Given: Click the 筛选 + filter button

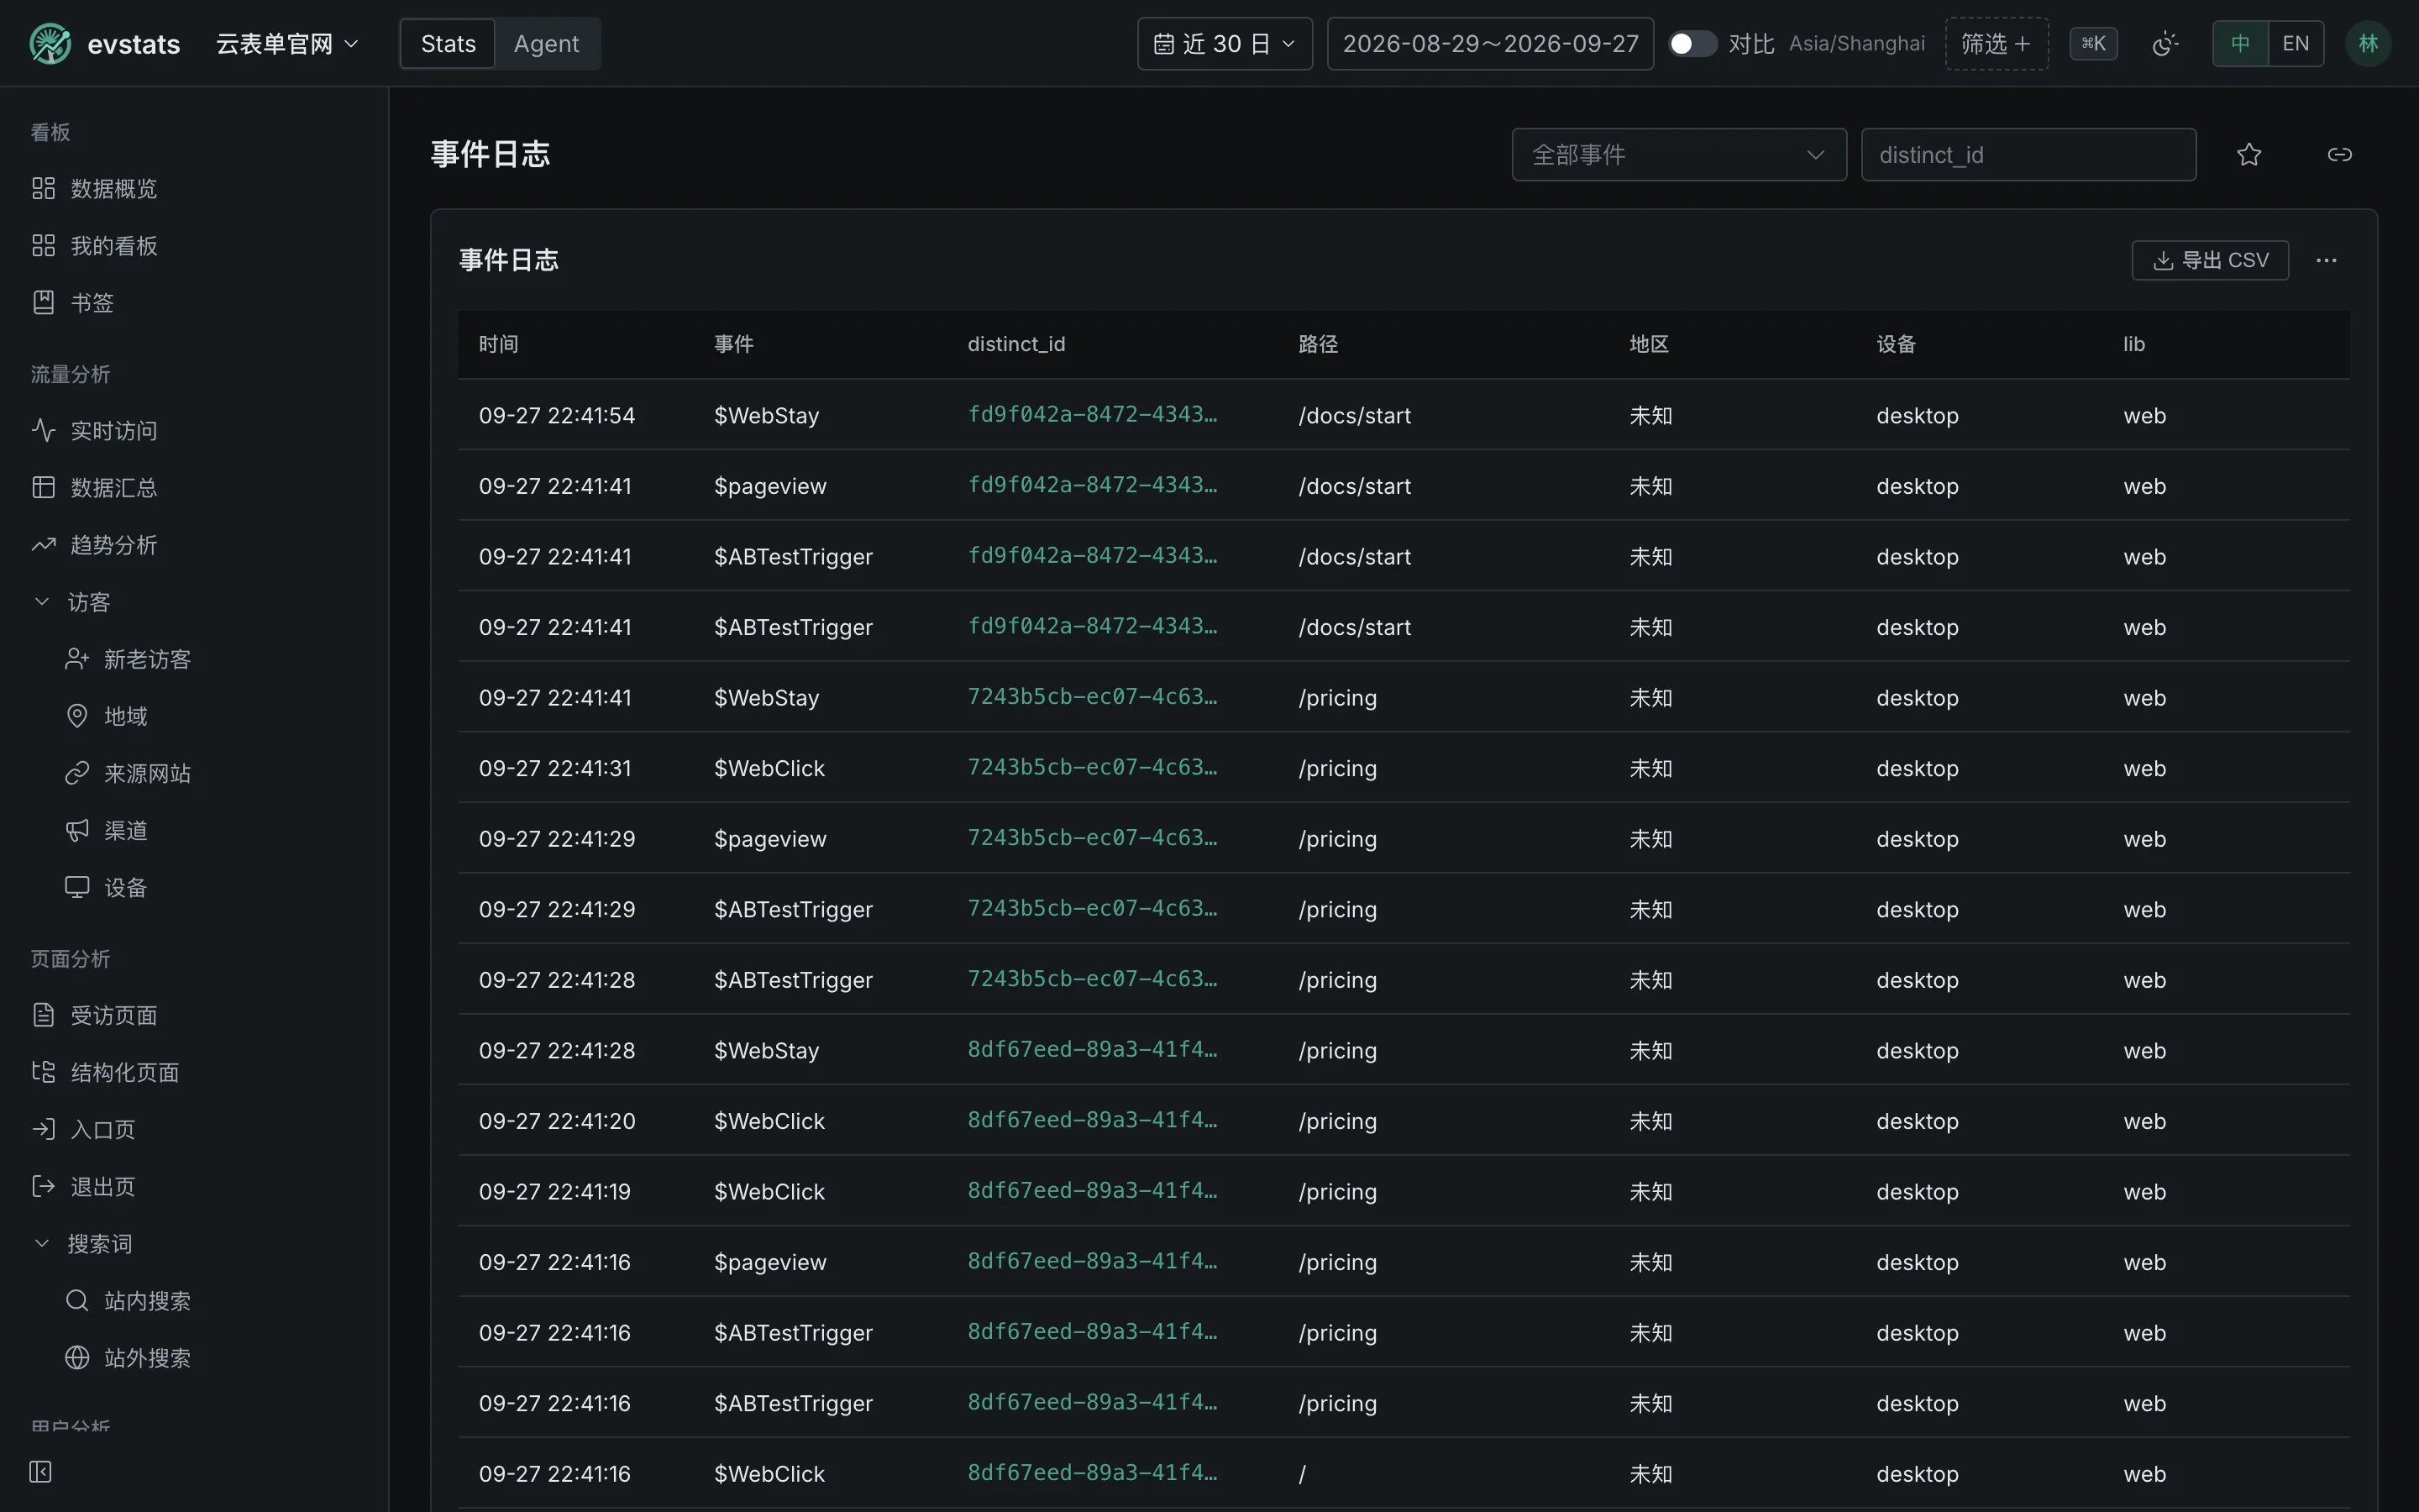Looking at the screenshot, I should (x=1997, y=44).
